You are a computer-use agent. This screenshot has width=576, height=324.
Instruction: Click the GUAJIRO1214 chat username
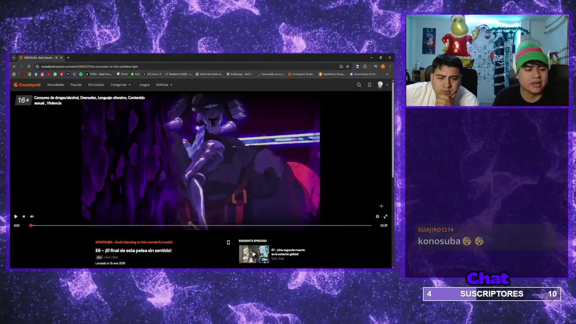coord(436,229)
